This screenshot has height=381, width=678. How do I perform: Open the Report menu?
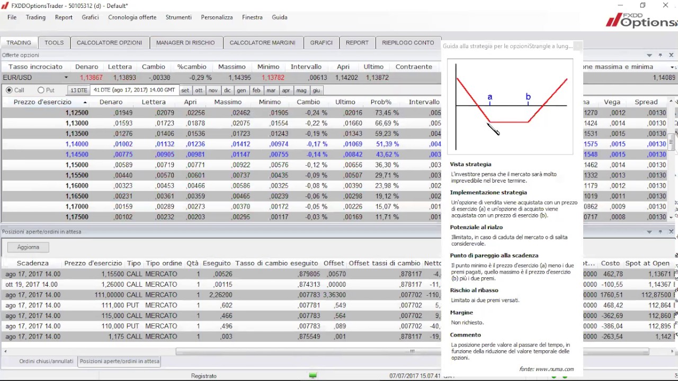pos(64,17)
